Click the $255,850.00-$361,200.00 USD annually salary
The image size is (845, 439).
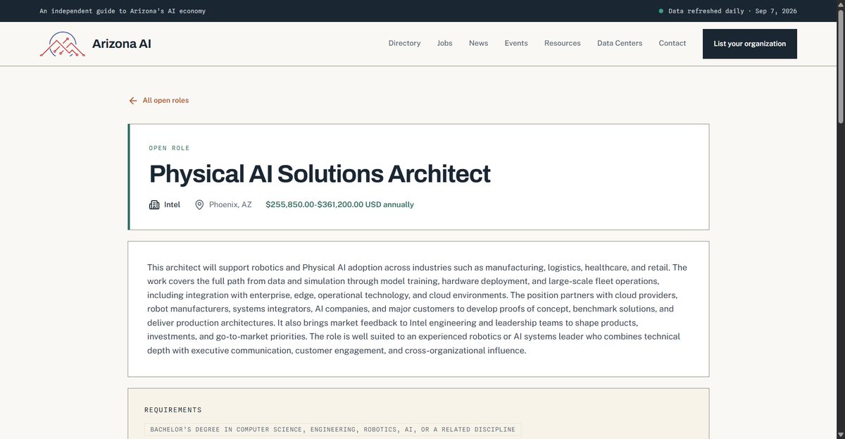pos(339,205)
